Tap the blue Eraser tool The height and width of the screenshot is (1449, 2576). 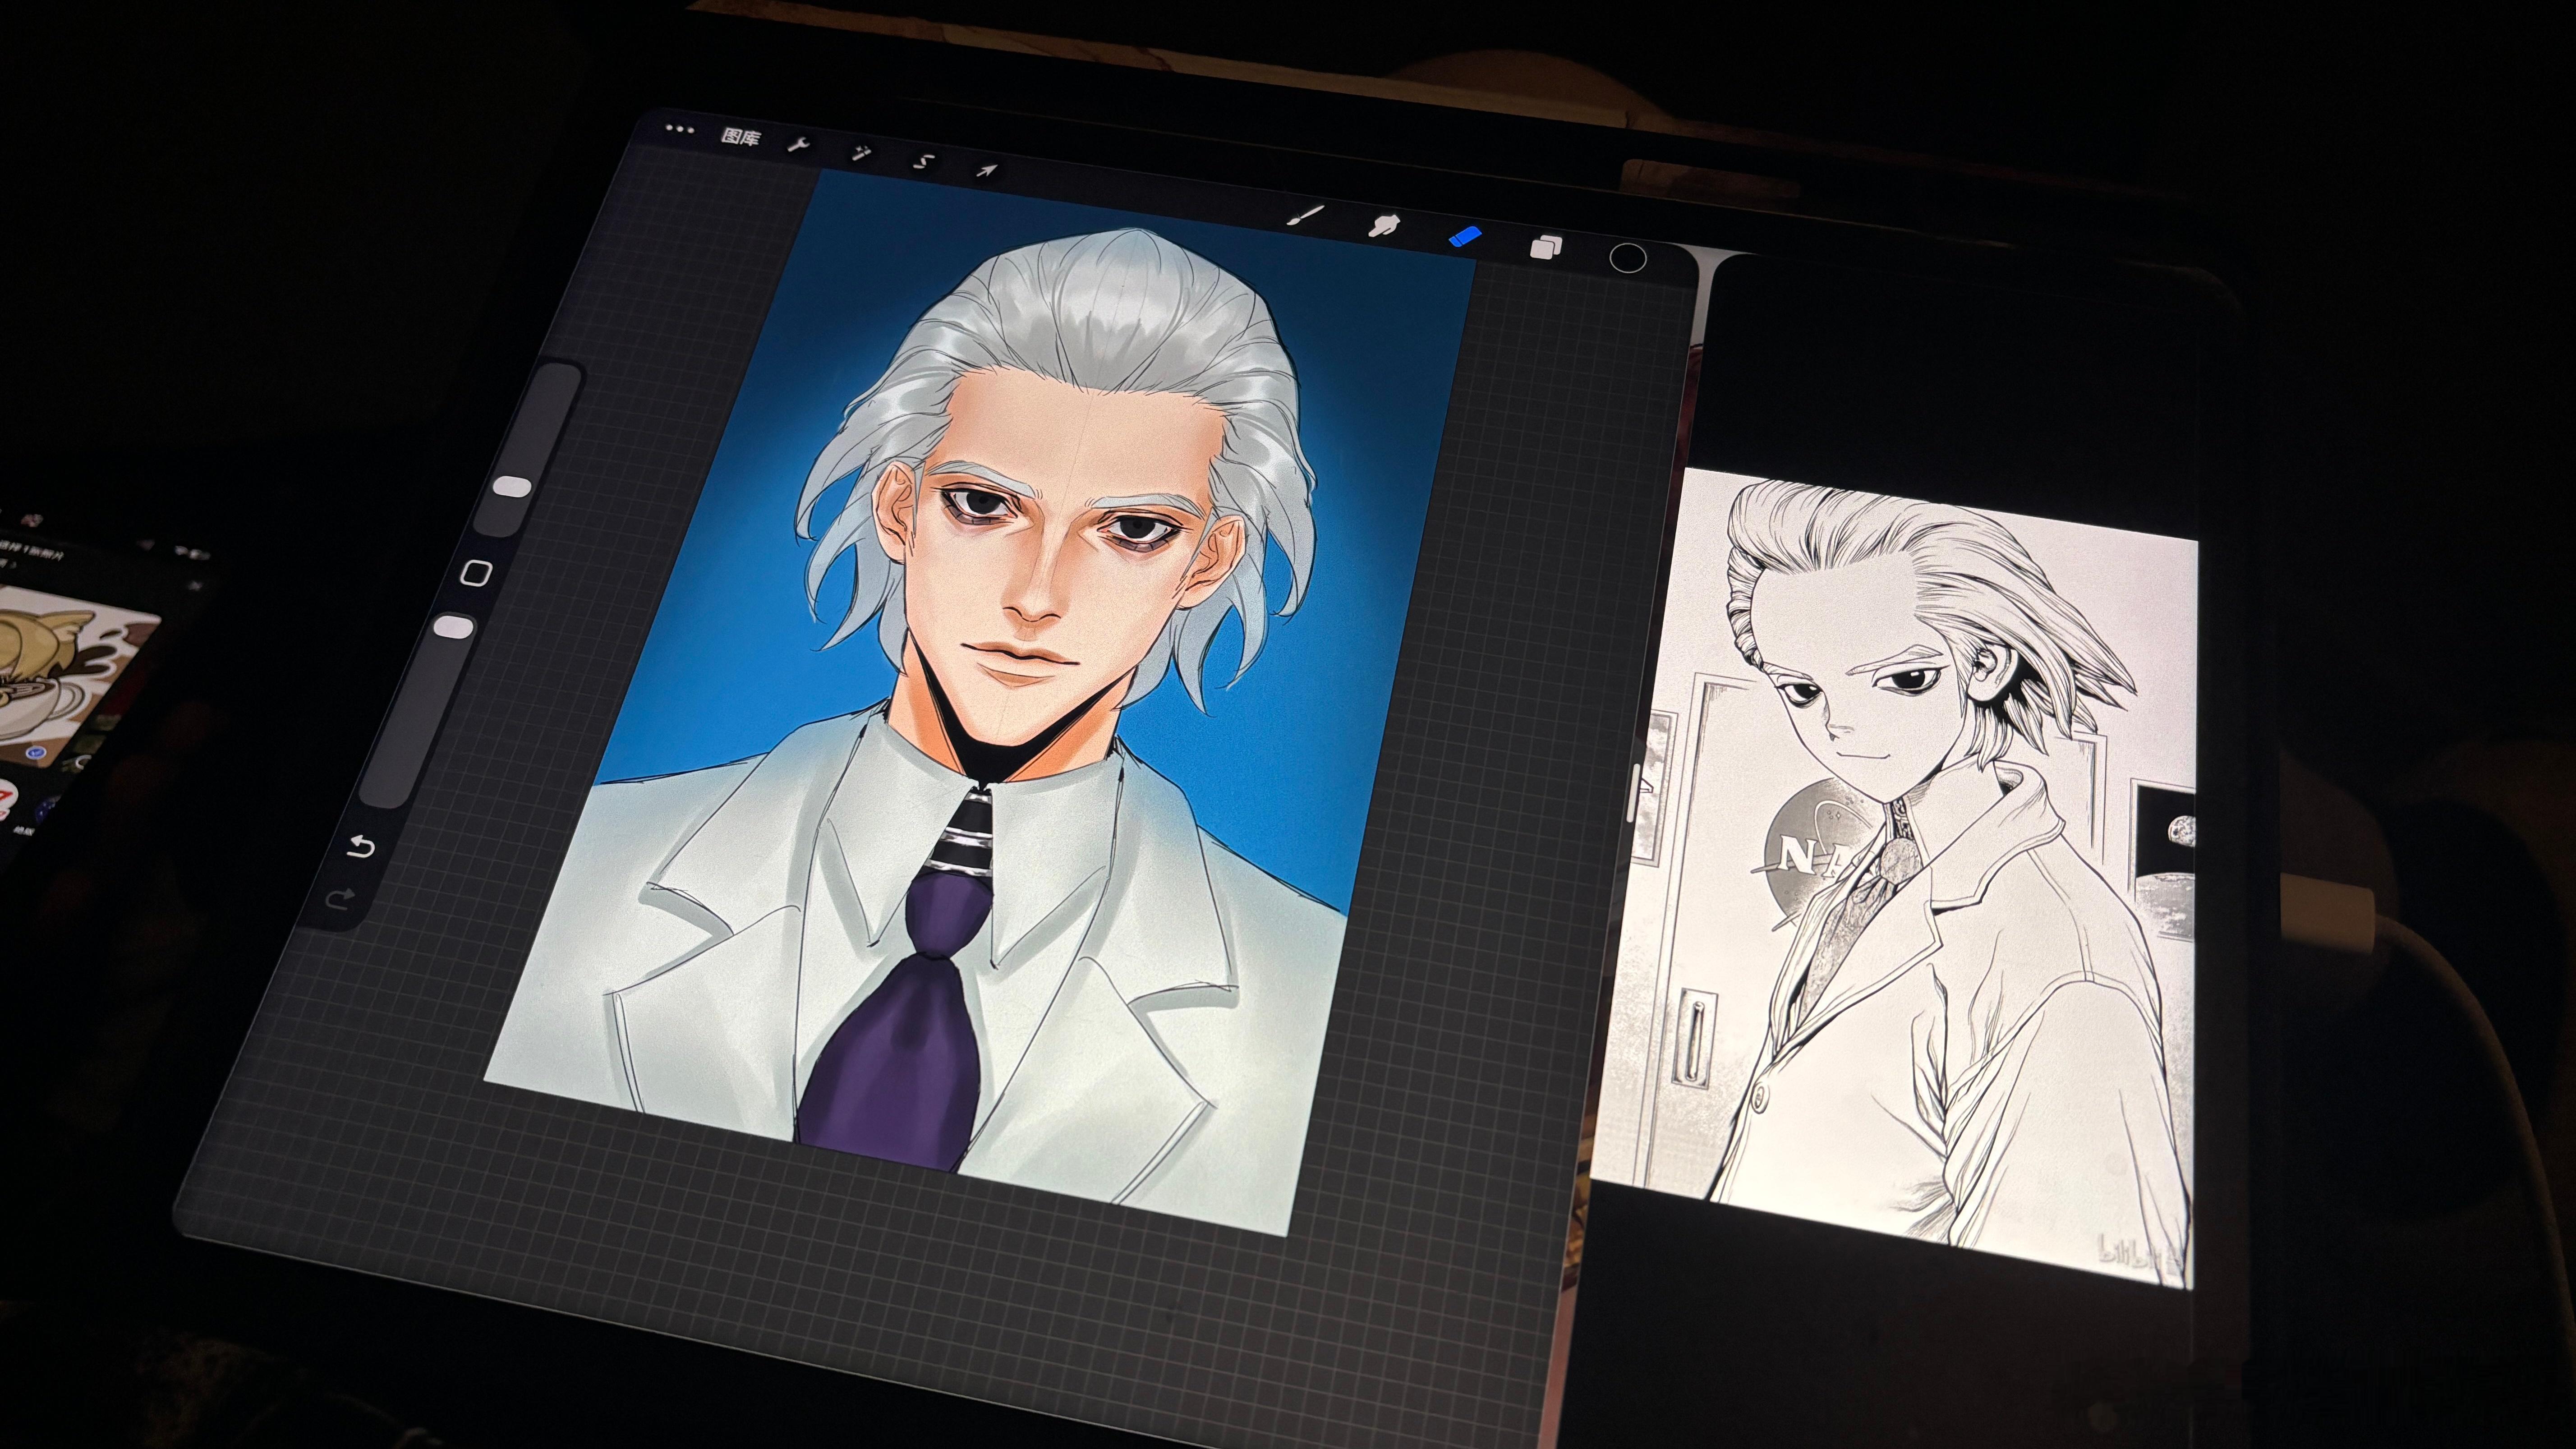pos(1465,238)
